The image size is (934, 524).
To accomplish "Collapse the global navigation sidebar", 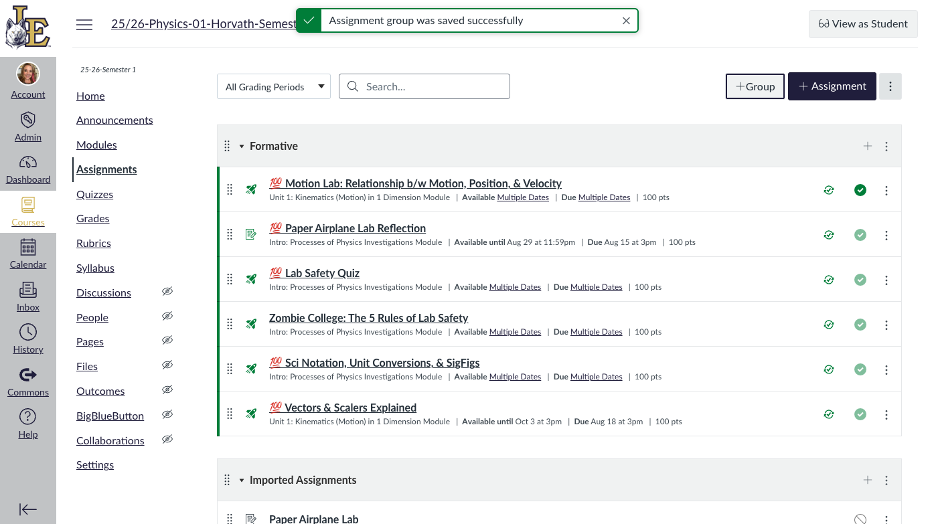I will pos(28,509).
